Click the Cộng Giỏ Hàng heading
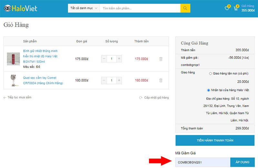Viewport: 258px width, 168px height. tap(194, 43)
